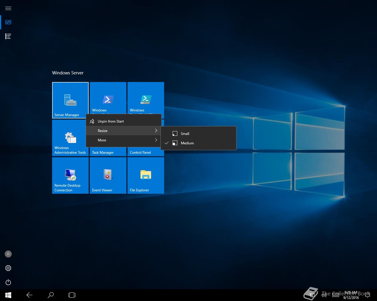The width and height of the screenshot is (377, 301).
Task: Open the hamburger menu at top left
Action: coord(8,8)
